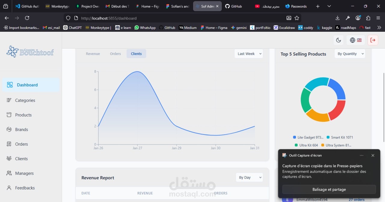The width and height of the screenshot is (385, 202).
Task: Open the Import bookmarks item
Action: (21, 28)
